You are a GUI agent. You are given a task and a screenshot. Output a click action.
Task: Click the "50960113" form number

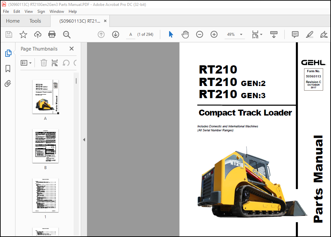coord(314,76)
